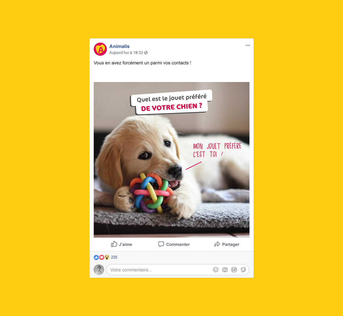Click the share arrow icon

click(217, 244)
